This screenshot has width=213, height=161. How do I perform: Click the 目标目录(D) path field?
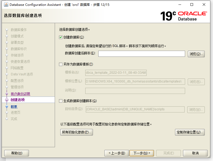tap(135, 109)
